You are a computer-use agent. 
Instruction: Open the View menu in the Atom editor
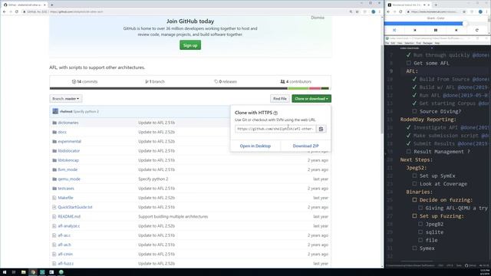pos(400,43)
